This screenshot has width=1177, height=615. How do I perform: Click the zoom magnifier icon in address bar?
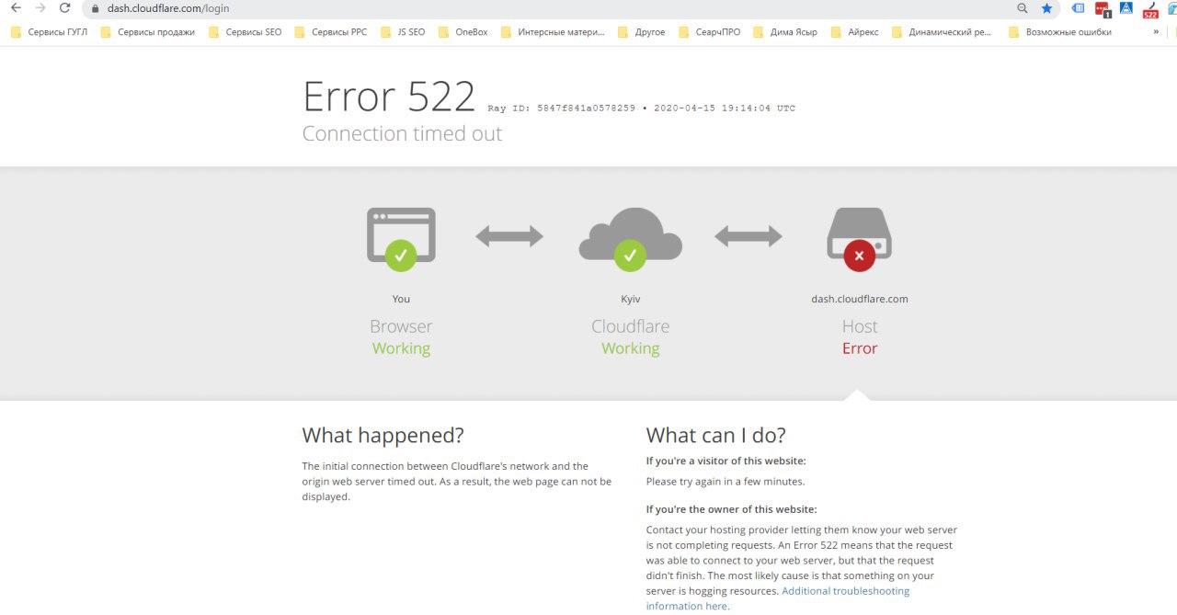1023,8
